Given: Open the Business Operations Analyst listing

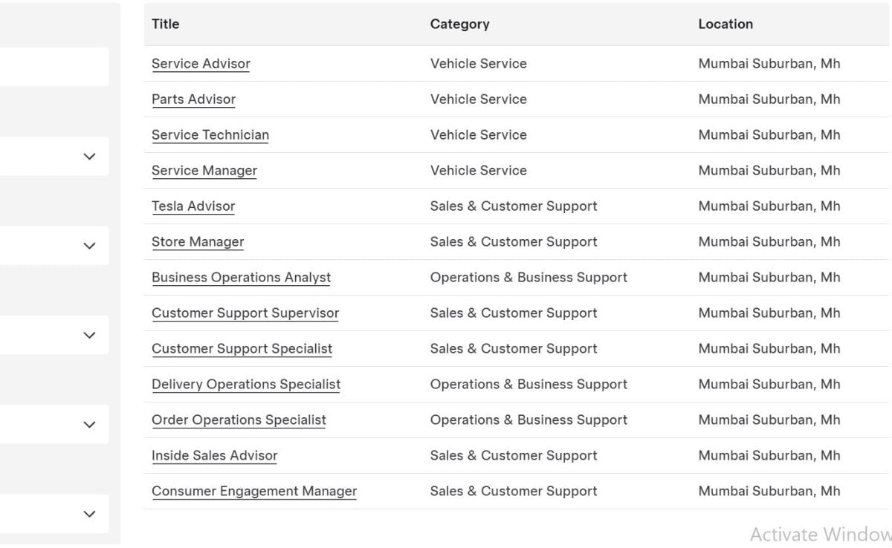Looking at the screenshot, I should pos(242,278).
